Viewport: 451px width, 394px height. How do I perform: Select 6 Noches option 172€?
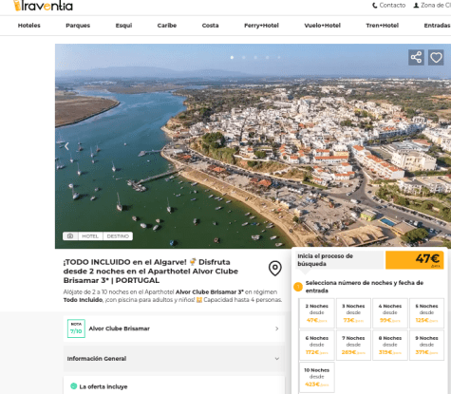pos(317,346)
